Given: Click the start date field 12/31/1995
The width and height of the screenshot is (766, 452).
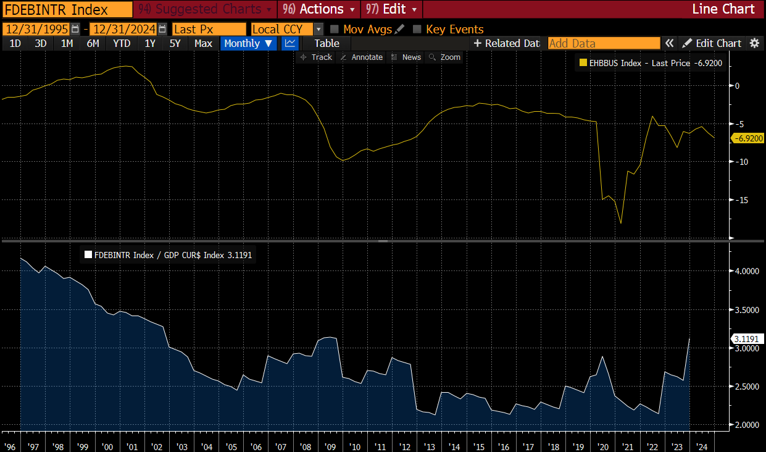Looking at the screenshot, I should (x=36, y=29).
